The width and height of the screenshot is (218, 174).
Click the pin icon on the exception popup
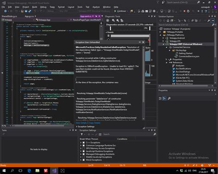click(x=140, y=42)
